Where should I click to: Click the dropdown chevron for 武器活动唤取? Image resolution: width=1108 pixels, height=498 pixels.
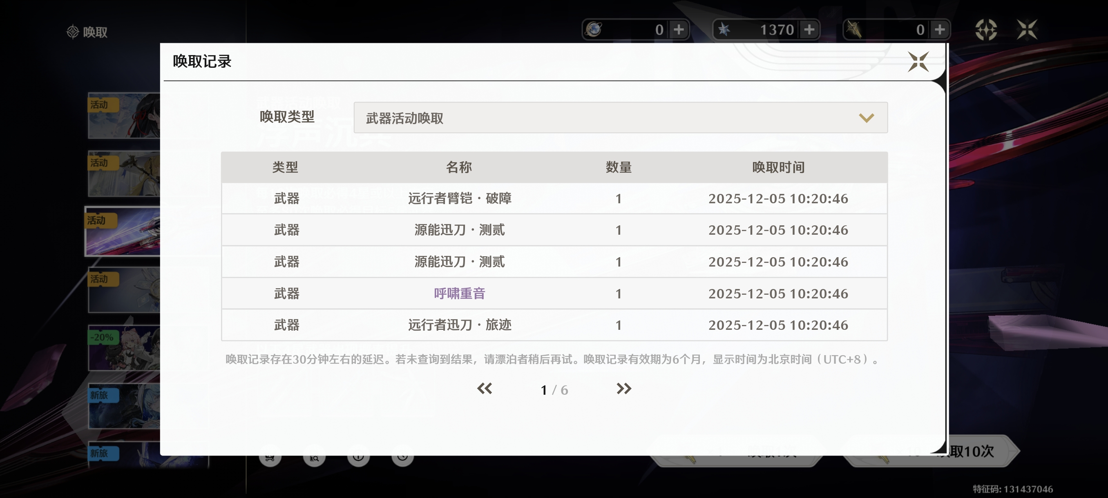coord(866,118)
